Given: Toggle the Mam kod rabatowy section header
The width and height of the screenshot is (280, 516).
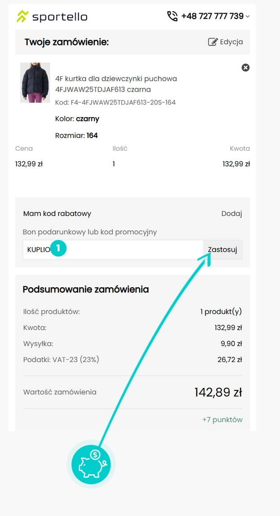Looking at the screenshot, I should (x=57, y=214).
